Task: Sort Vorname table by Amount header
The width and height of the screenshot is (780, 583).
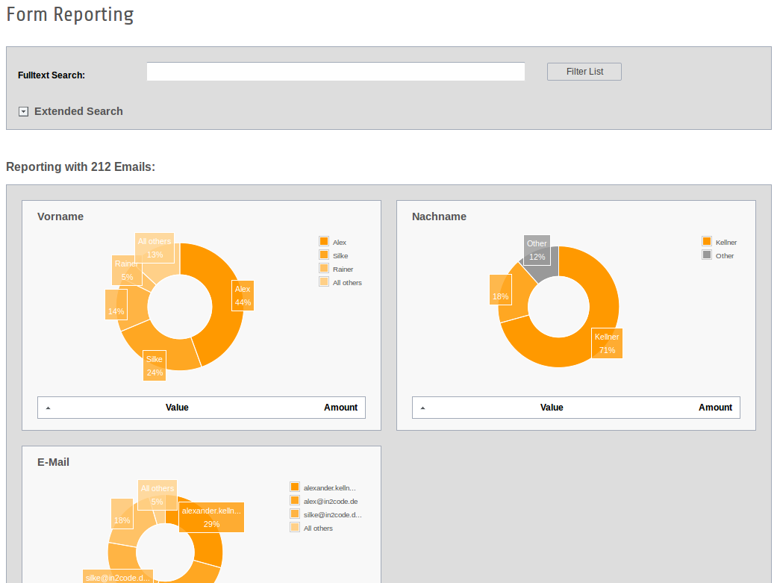Action: coord(340,408)
